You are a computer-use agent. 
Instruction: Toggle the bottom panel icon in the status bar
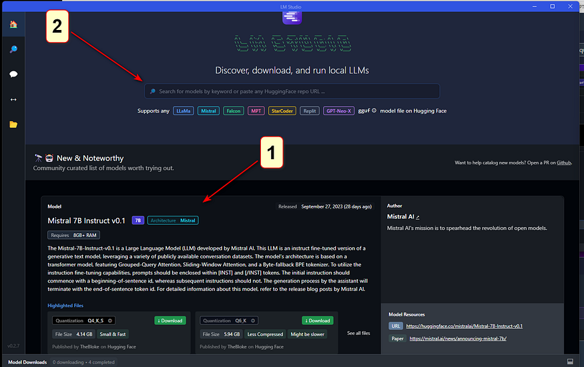(x=570, y=362)
